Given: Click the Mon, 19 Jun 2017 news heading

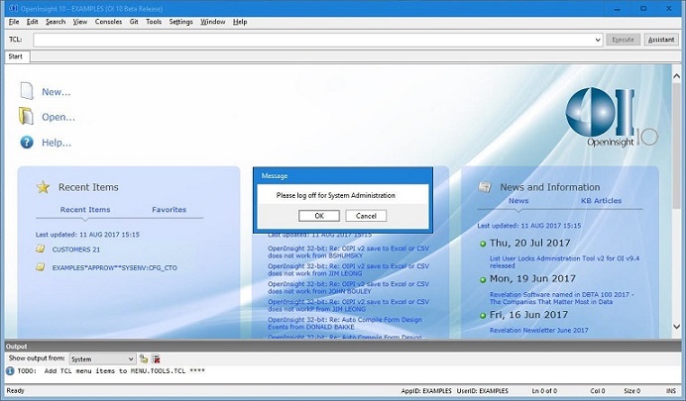Looking at the screenshot, I should (x=532, y=278).
